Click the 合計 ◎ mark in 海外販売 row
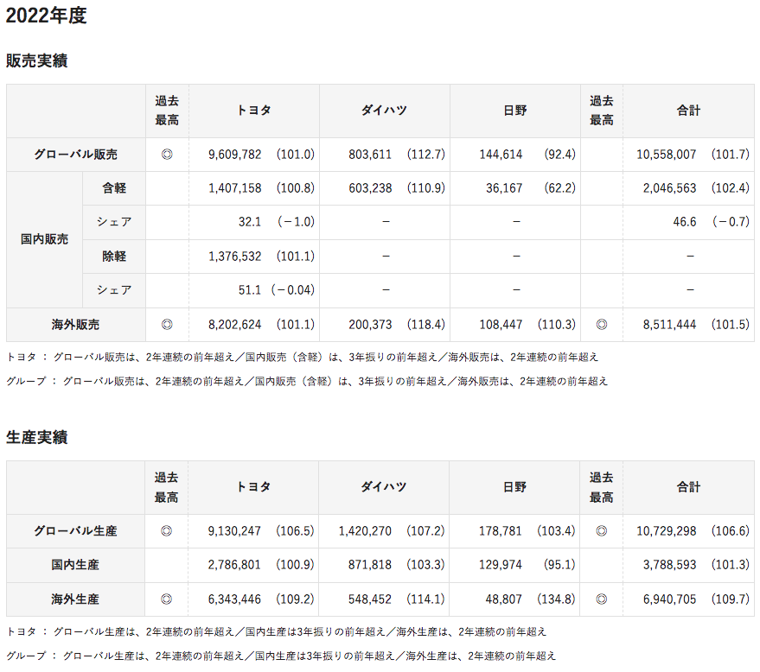This screenshot has height=672, width=760. pos(602,325)
